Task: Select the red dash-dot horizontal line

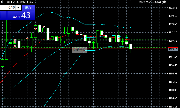Action: 83,70
